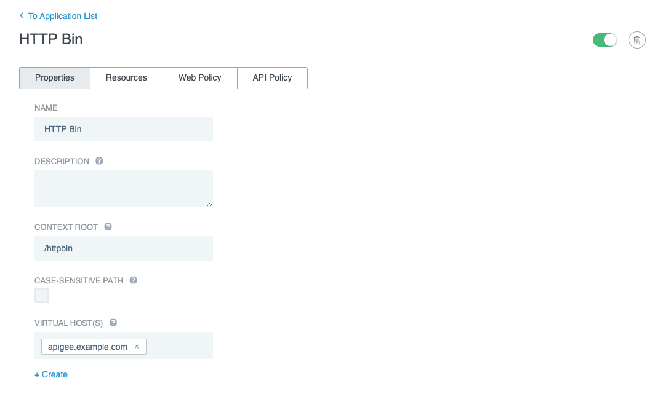Click the Context Root help icon
The height and width of the screenshot is (394, 663).
(x=108, y=227)
